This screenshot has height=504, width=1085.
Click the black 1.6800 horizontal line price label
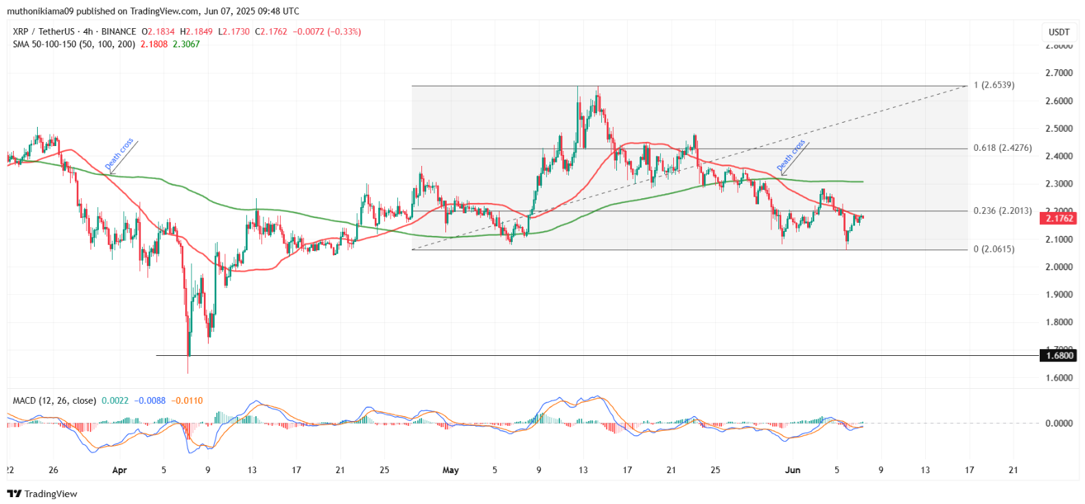pos(1059,355)
